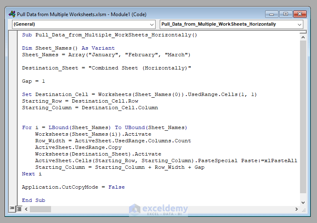
Task: Minimize the Module1 code window
Action: (x=271, y=14)
